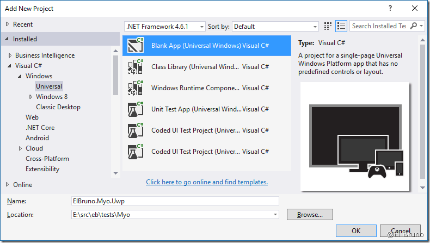
Task: Choose the Unit Test App icon
Action: pos(135,109)
